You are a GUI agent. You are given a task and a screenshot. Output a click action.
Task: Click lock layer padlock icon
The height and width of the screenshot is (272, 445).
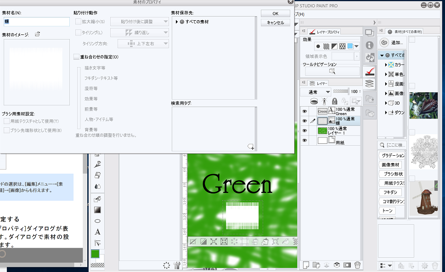click(335, 101)
